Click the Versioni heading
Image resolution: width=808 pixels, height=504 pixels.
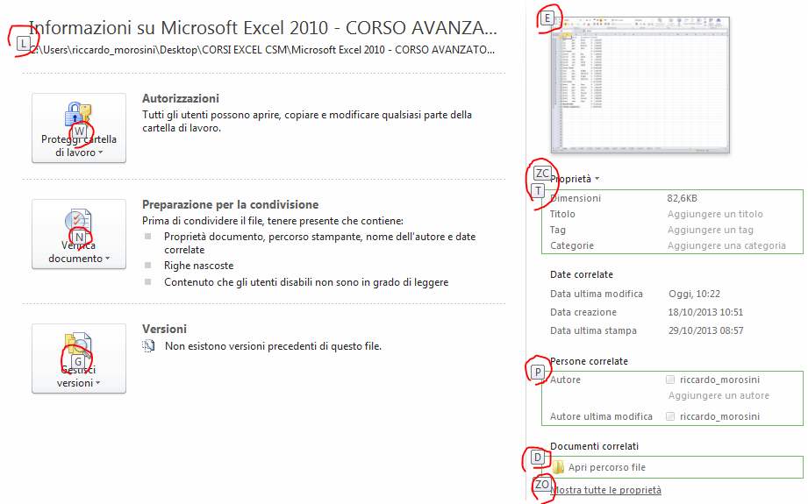[x=164, y=329]
